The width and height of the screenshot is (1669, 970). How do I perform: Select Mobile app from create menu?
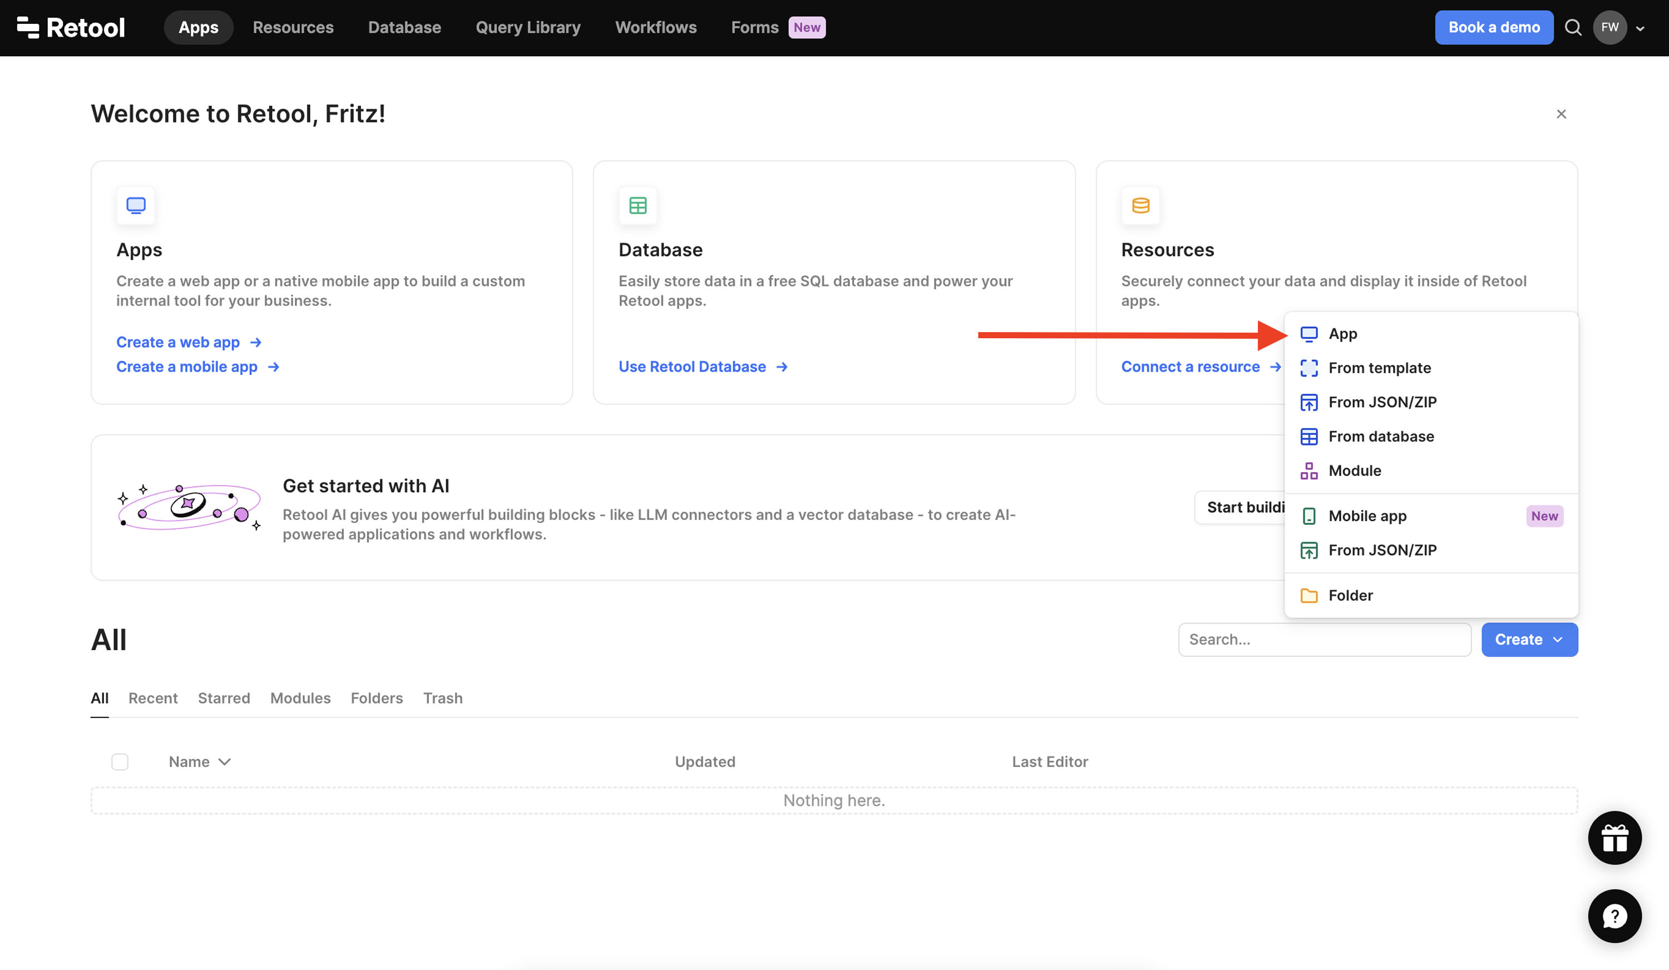tap(1367, 516)
